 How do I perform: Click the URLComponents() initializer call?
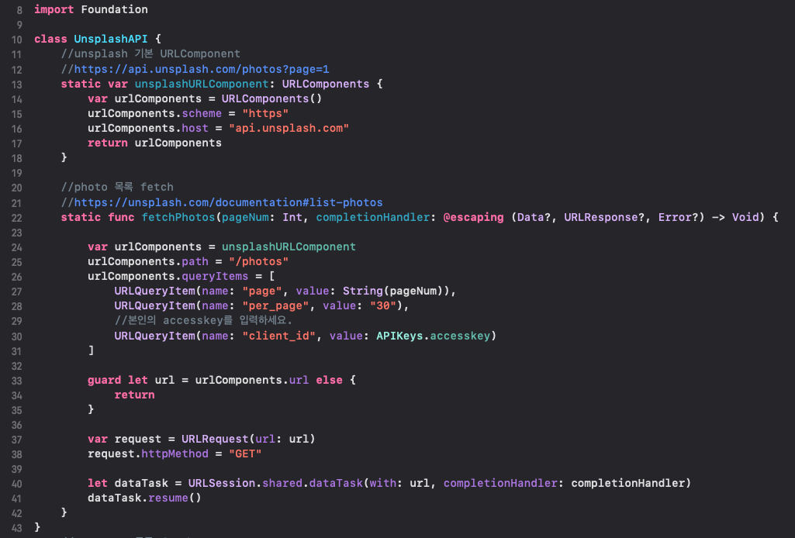(271, 98)
